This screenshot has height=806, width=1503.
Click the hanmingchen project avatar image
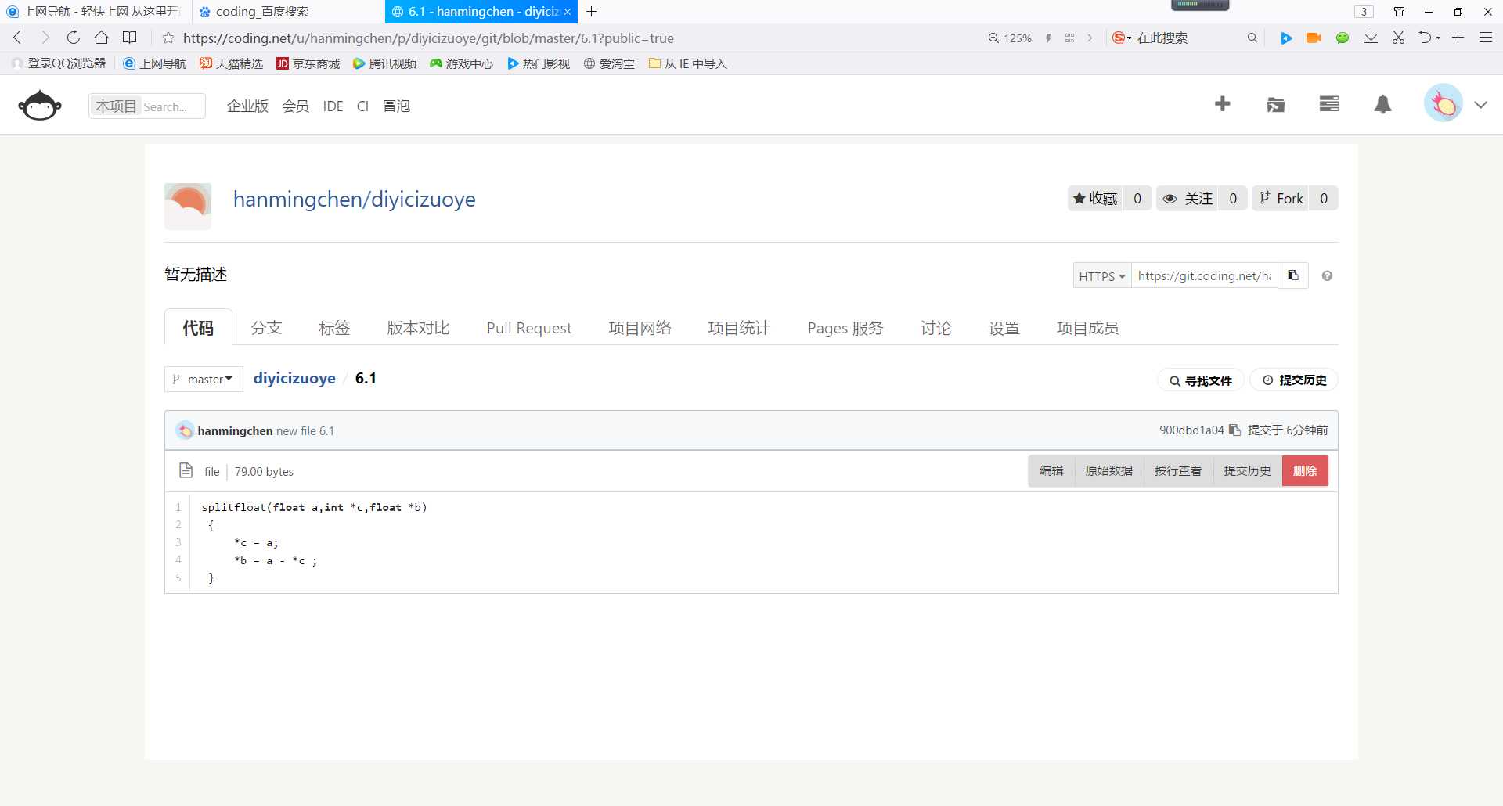[x=188, y=206]
